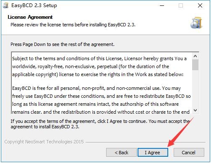Go back with the < Back button
The image size is (211, 163).
point(121,153)
